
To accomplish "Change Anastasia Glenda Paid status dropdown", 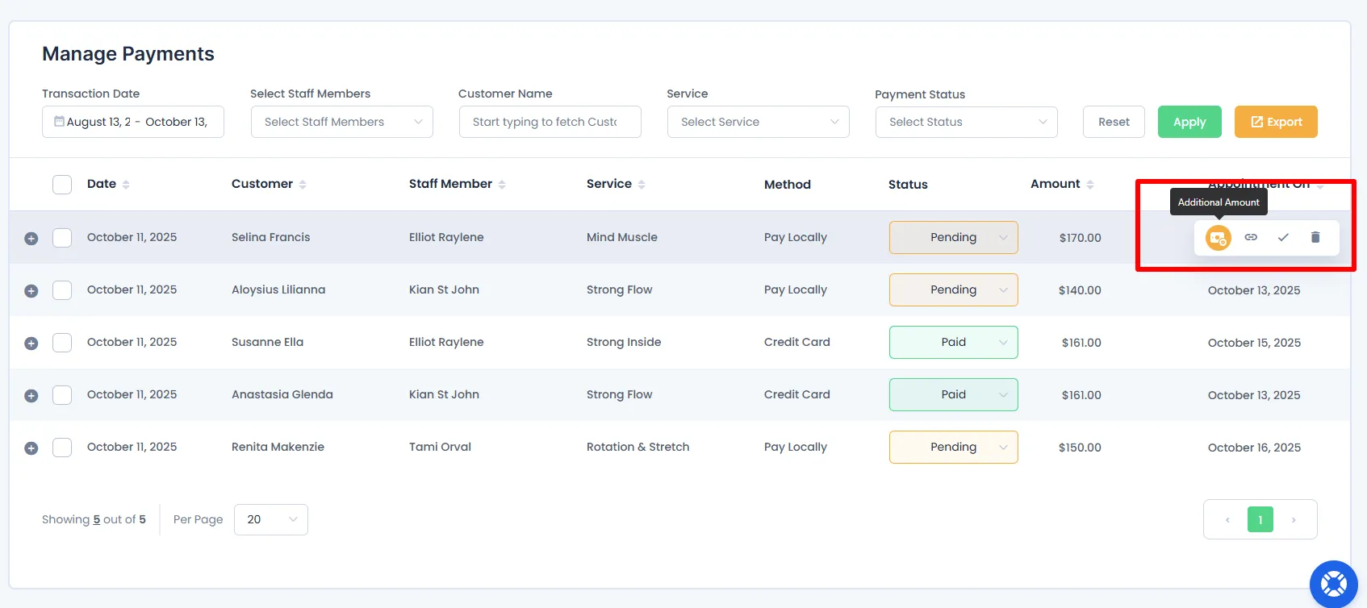I will pyautogui.click(x=954, y=395).
